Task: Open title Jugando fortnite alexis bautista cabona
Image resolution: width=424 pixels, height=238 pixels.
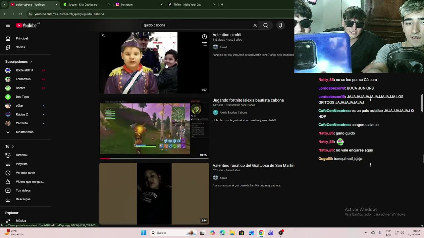Action: coord(248,100)
